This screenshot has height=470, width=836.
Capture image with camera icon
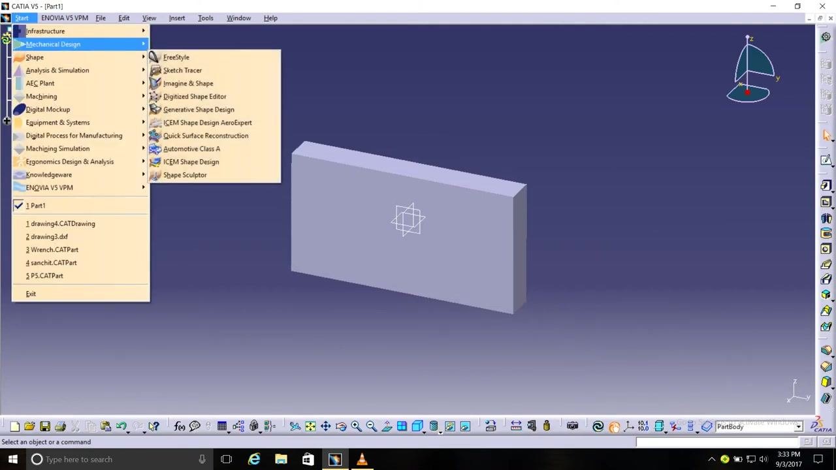(572, 426)
